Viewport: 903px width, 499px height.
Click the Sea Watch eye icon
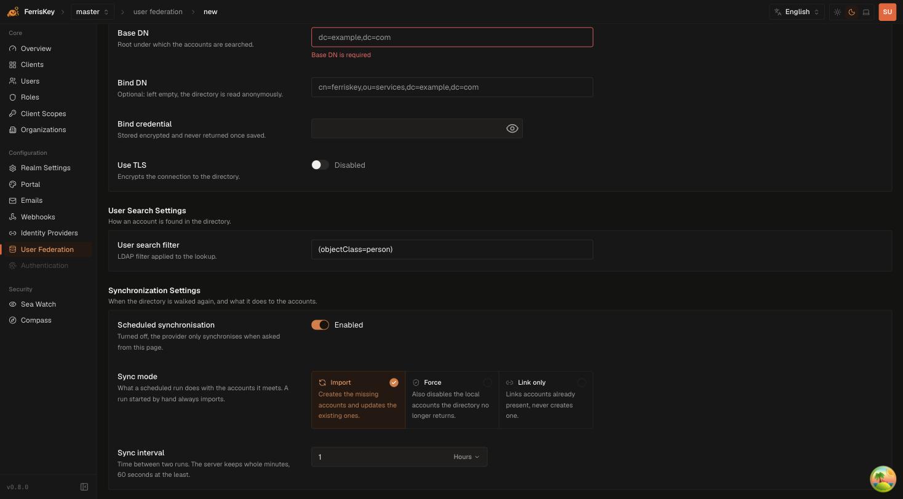coord(13,304)
